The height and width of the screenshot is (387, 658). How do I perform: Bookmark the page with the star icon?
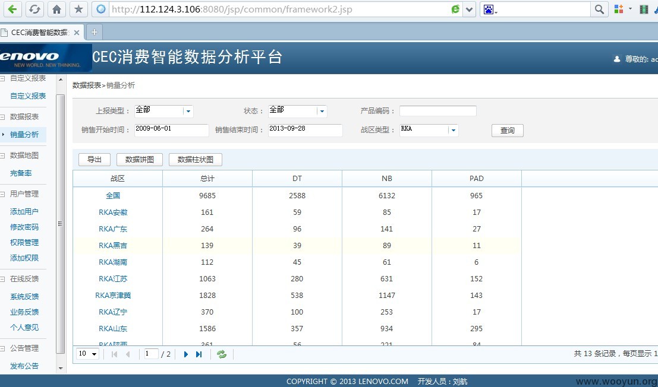[78, 9]
